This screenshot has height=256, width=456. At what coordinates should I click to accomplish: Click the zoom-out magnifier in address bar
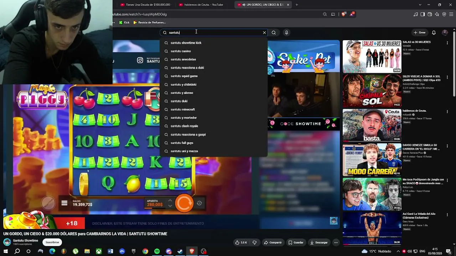[x=325, y=14]
